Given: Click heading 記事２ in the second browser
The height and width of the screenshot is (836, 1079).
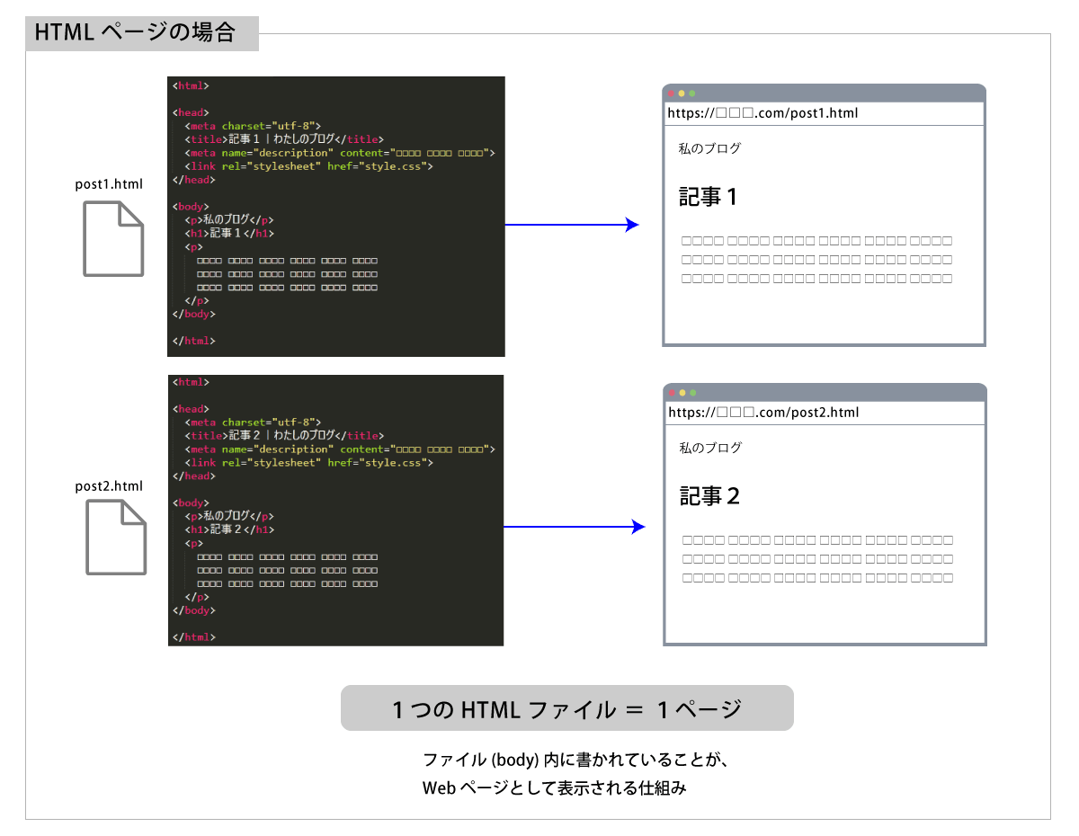Looking at the screenshot, I should point(710,496).
